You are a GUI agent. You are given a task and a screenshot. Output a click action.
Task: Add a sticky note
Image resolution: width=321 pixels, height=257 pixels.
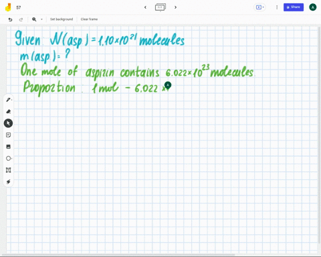point(8,135)
